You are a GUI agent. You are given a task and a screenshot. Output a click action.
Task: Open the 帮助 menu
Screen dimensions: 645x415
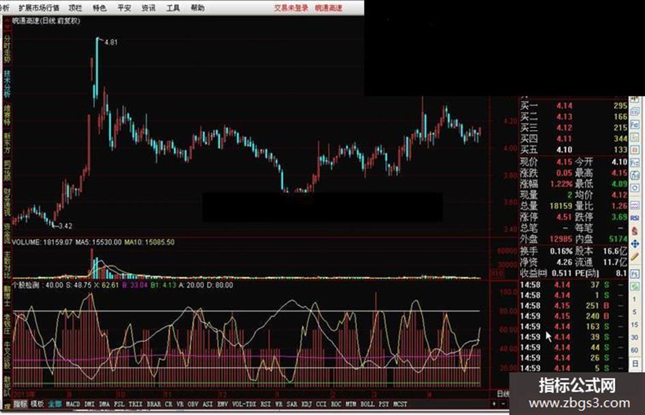click(x=197, y=7)
